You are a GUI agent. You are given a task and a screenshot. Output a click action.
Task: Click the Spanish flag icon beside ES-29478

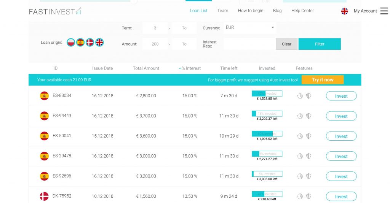44,156
